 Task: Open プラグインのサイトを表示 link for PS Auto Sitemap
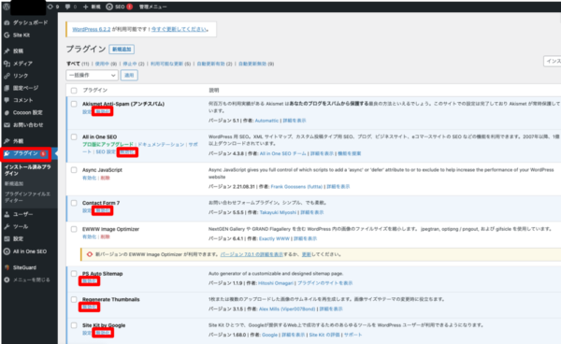324,283
